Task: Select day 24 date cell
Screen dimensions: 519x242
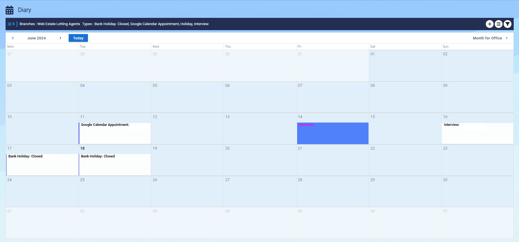Action: click(x=42, y=191)
